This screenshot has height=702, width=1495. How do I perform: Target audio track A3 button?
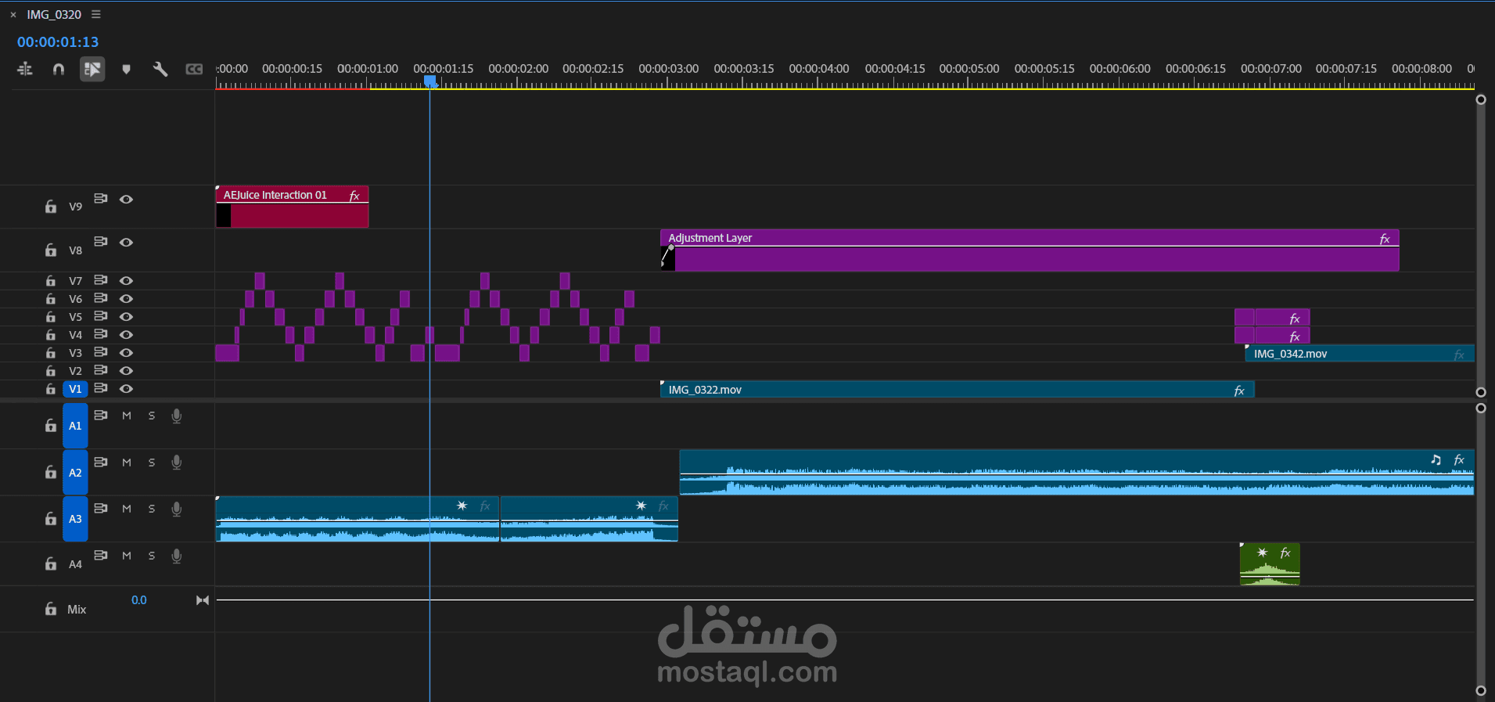(x=75, y=519)
